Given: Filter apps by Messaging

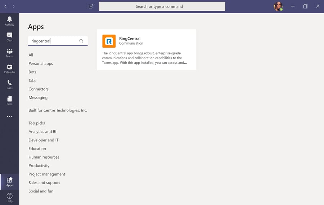Looking at the screenshot, I should 38,98.
